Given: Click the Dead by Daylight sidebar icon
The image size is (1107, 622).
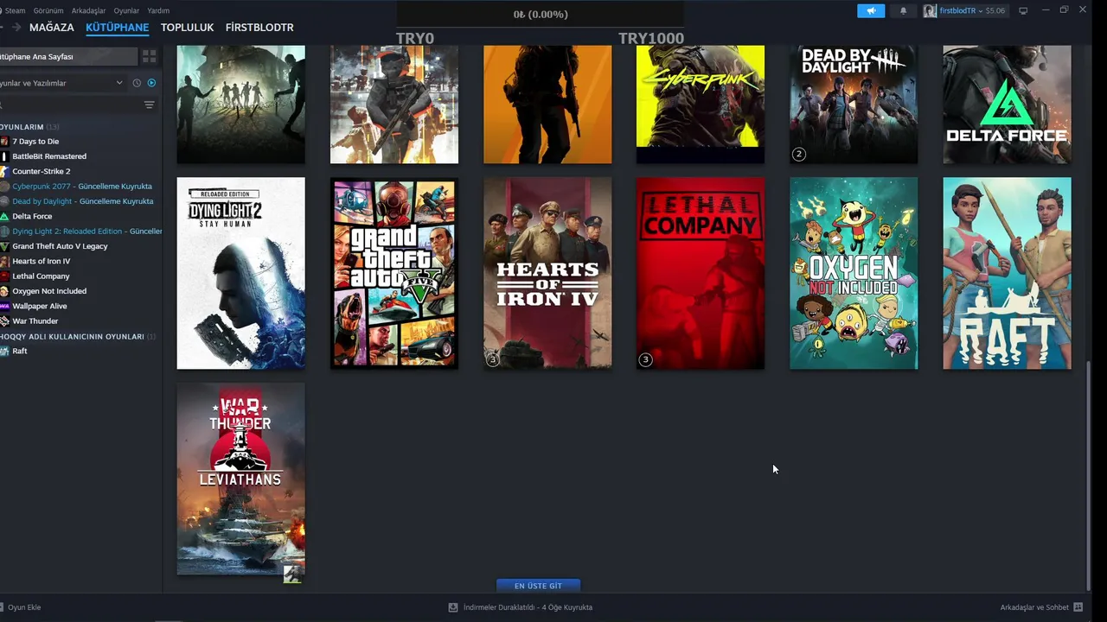Looking at the screenshot, I should [4, 201].
